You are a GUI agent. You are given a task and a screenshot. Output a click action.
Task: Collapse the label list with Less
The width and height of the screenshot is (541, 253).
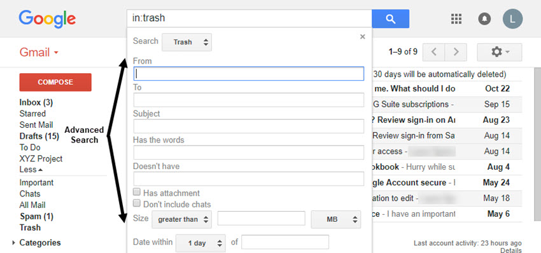tap(31, 170)
